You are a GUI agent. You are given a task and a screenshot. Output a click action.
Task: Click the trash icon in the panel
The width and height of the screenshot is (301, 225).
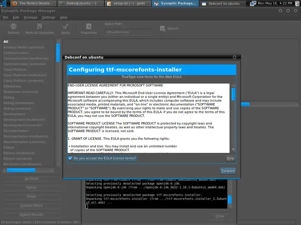coord(297,3)
